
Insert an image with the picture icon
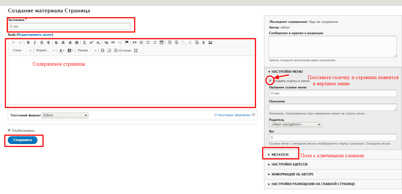[210, 42]
